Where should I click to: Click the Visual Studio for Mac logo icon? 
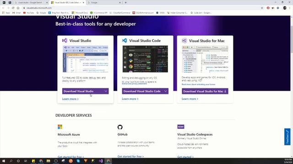(x=184, y=41)
